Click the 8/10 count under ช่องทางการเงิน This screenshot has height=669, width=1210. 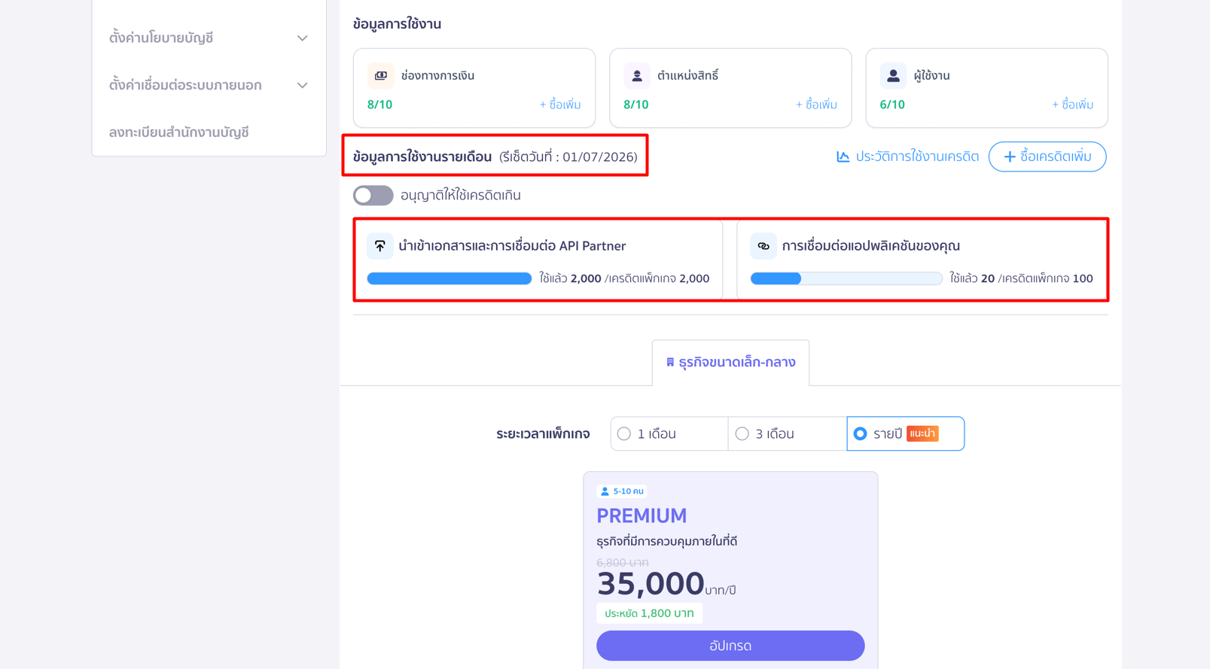tap(379, 105)
